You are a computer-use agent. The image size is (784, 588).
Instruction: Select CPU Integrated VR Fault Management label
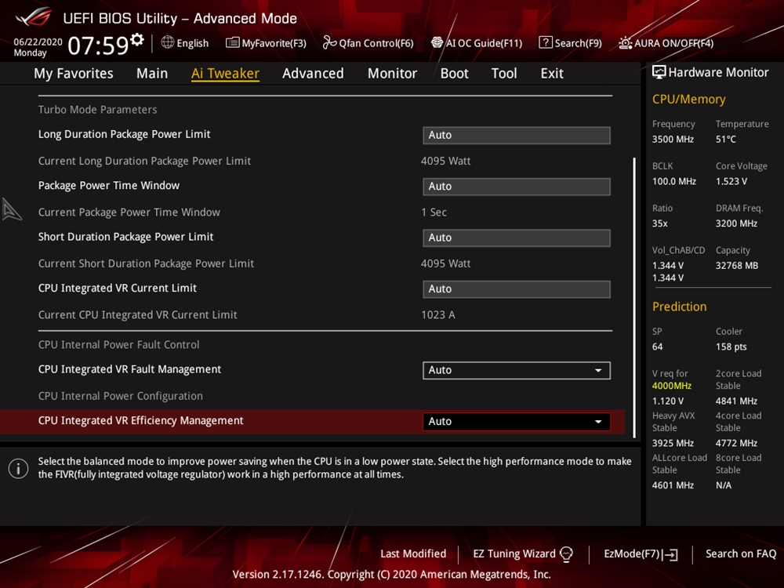[129, 369]
